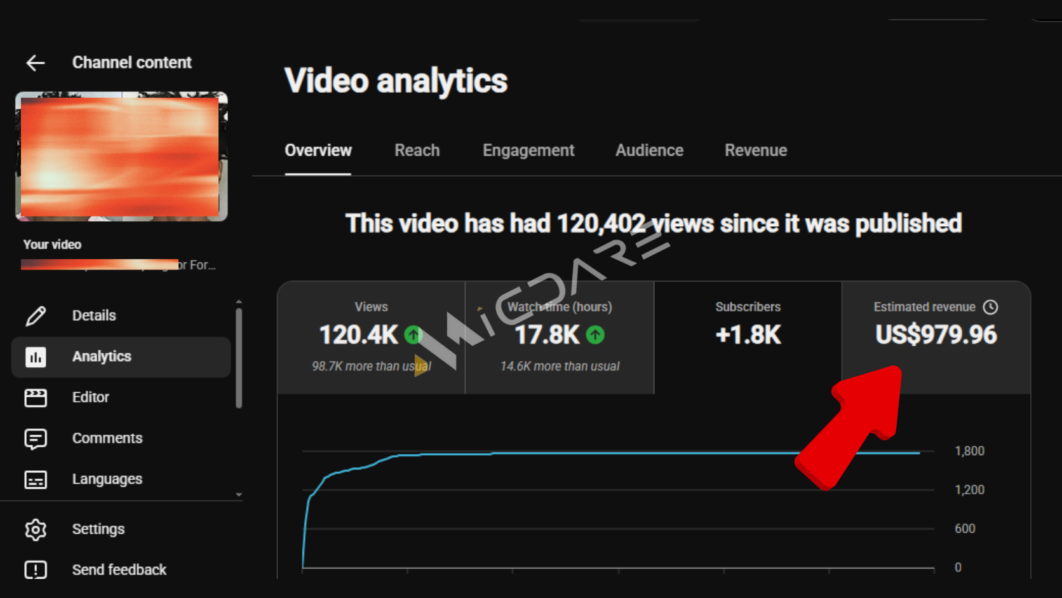
Task: Select the Estimated revenue card
Action: click(936, 337)
